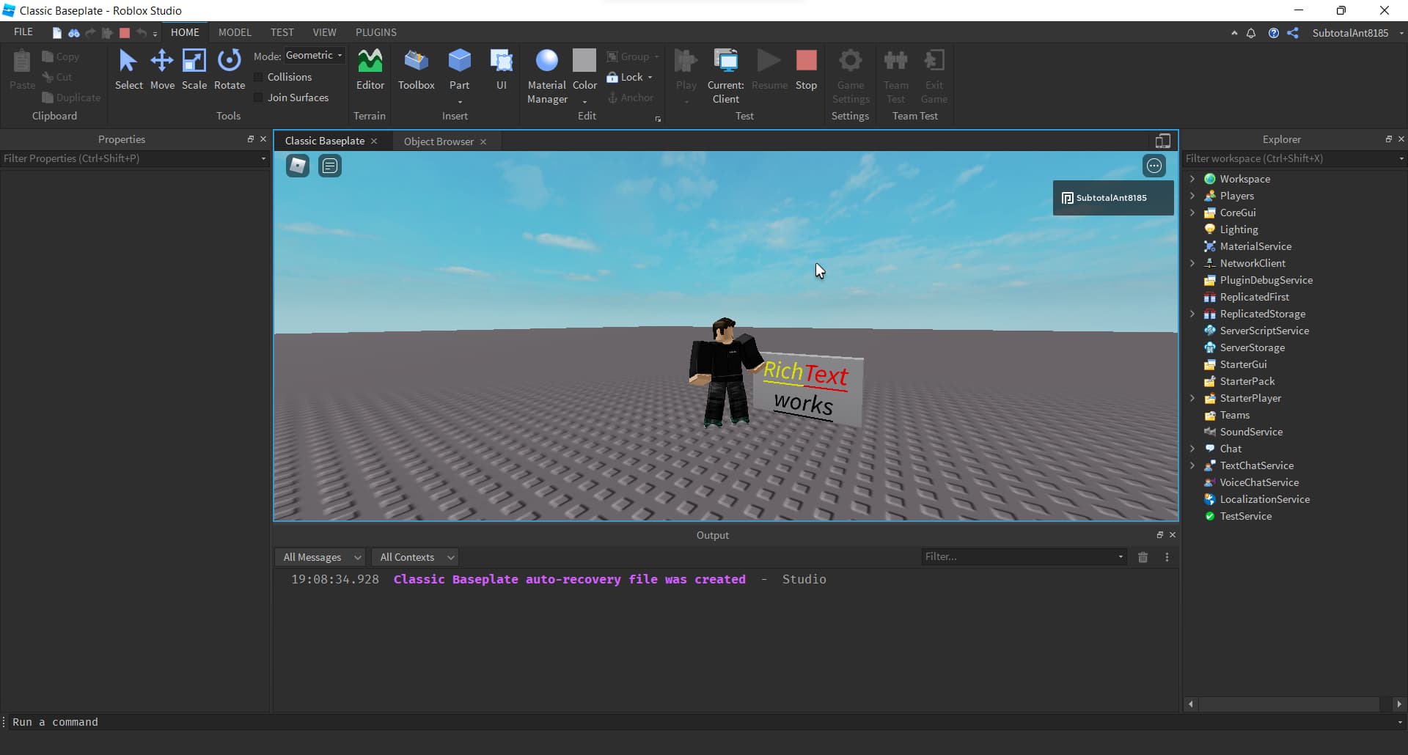Viewport: 1408px width, 755px height.
Task: Select the Scale tool
Action: point(194,70)
